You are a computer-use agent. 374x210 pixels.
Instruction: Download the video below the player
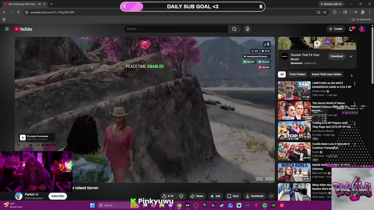click(x=254, y=196)
